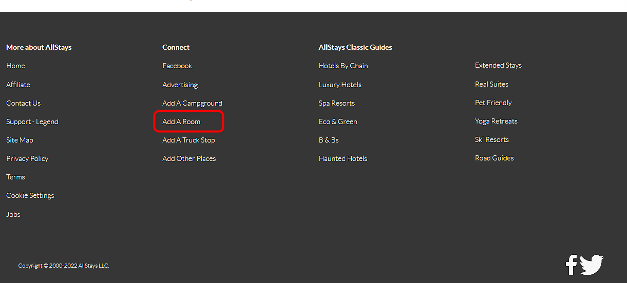Viewport: 627px width, 283px height.
Task: Open Yoga Retreats guide
Action: 496,121
